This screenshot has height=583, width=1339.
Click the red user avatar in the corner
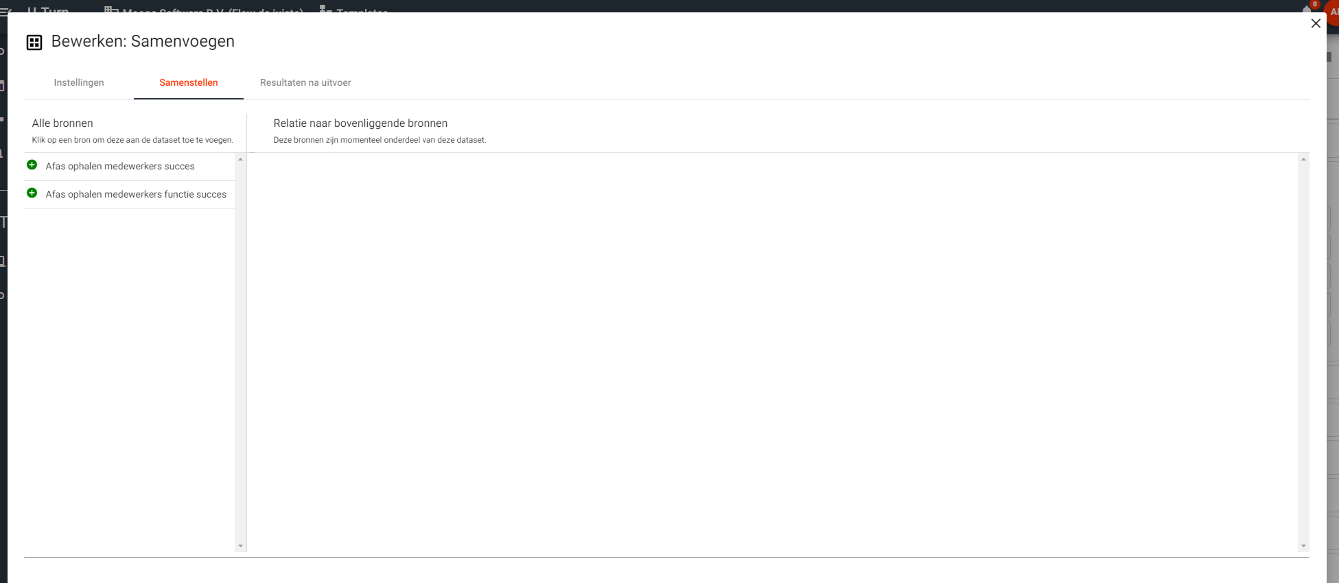(x=1332, y=11)
